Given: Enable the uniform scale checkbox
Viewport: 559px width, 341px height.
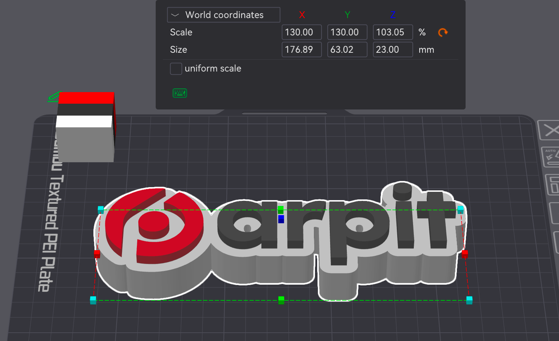Looking at the screenshot, I should pos(176,69).
